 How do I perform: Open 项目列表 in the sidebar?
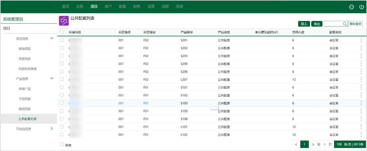coord(24,59)
